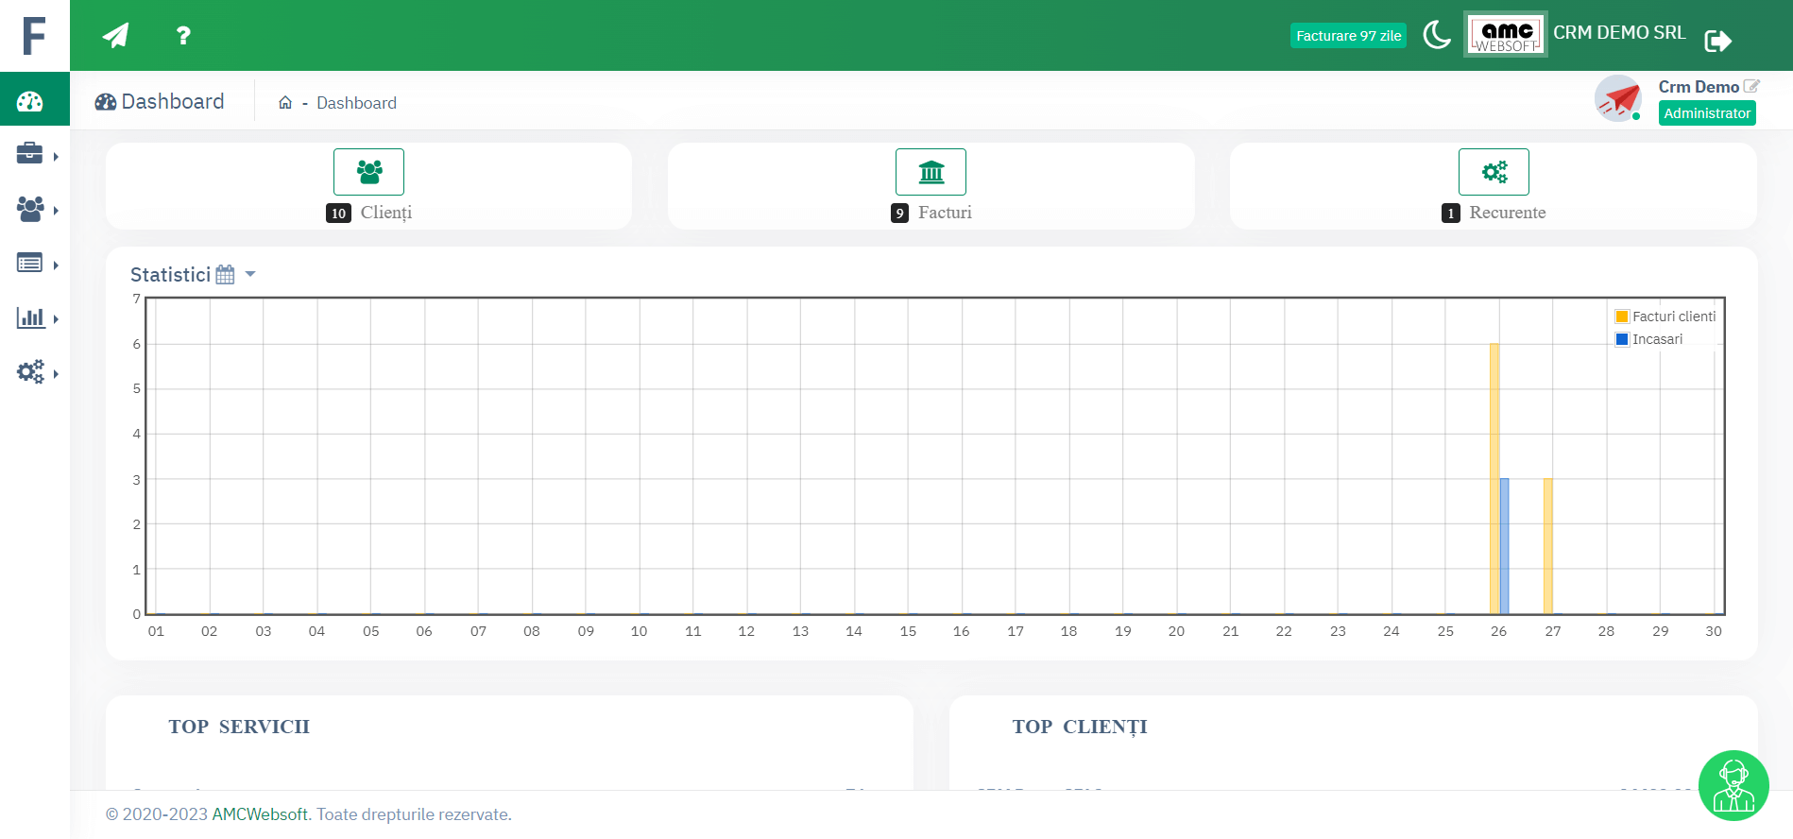This screenshot has height=839, width=1793.
Task: Toggle Incasari series in chart legend
Action: point(1657,339)
